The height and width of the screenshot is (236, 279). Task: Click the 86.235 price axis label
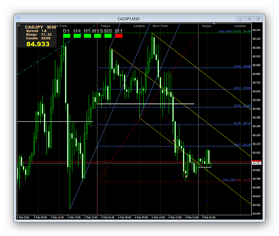pos(256,30)
